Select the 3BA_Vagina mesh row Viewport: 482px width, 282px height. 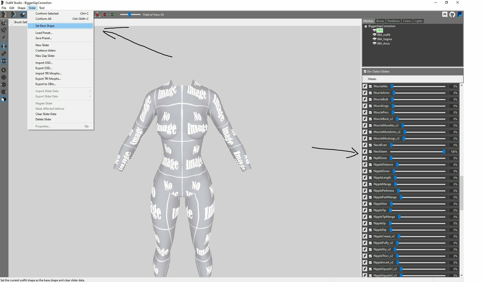point(384,39)
